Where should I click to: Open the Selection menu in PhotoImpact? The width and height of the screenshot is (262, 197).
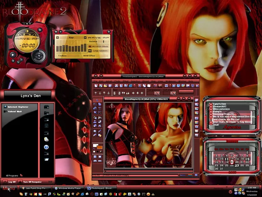[135, 81]
